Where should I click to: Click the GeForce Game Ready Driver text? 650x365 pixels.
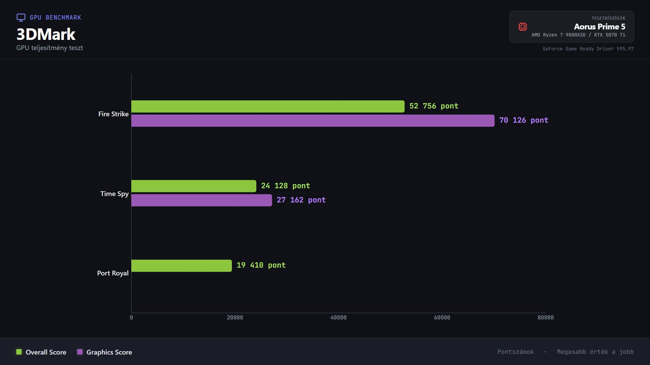588,49
